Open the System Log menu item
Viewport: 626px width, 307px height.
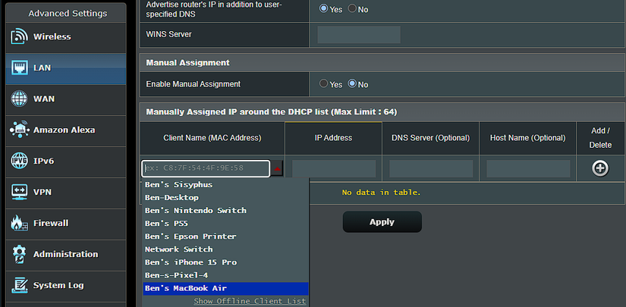[66, 286]
